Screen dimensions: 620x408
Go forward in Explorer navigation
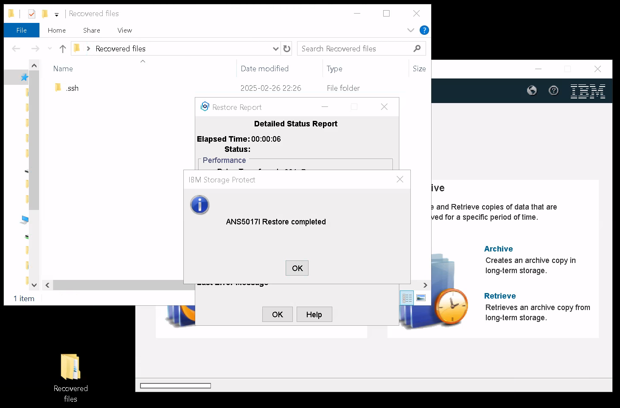(35, 49)
